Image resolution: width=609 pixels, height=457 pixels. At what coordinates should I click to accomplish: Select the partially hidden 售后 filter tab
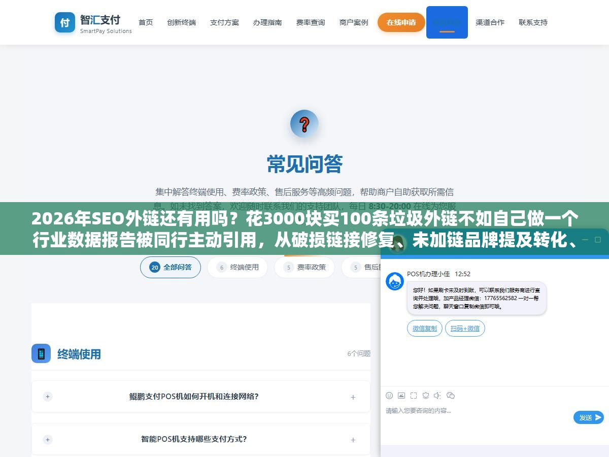point(361,267)
